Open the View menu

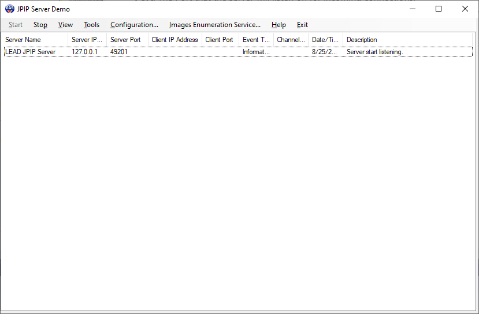pos(65,25)
